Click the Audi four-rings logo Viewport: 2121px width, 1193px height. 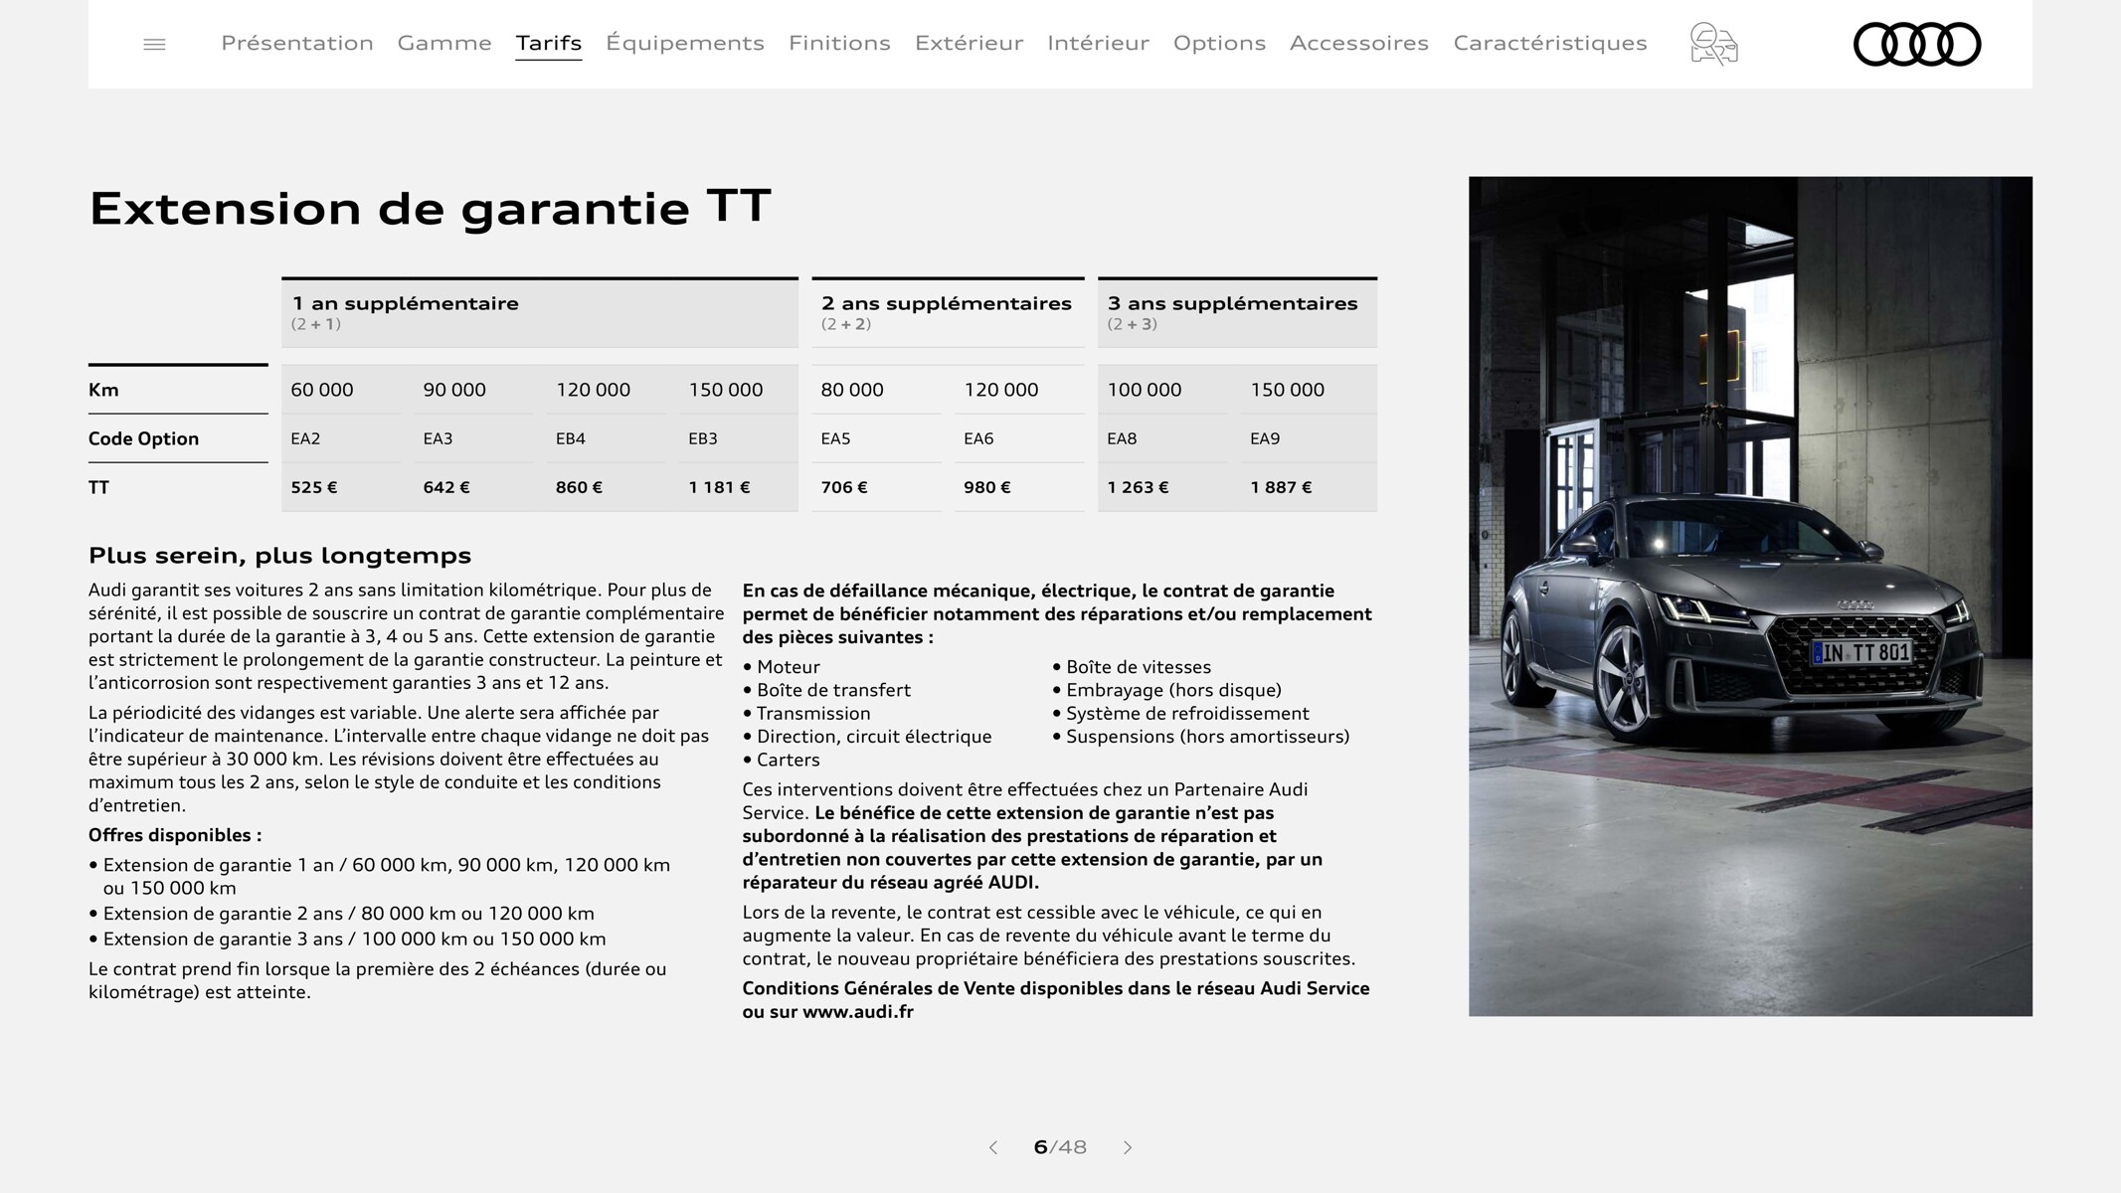1917,44
